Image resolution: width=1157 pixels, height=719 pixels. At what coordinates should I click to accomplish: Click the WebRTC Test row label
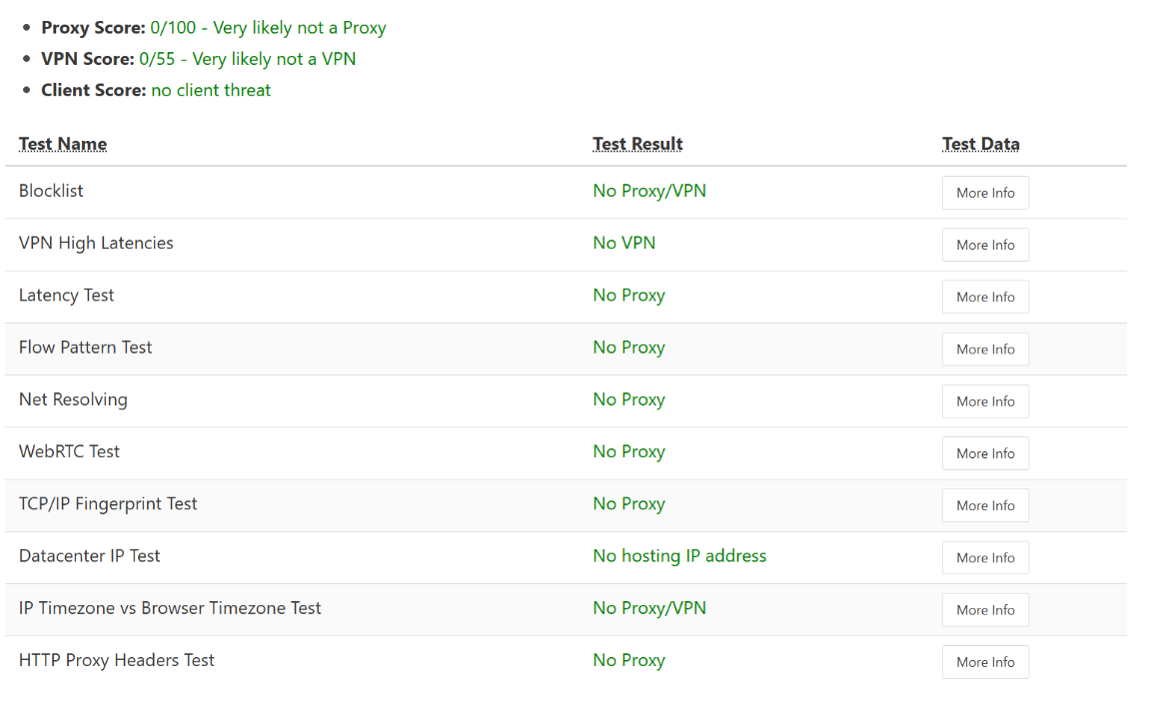(69, 451)
